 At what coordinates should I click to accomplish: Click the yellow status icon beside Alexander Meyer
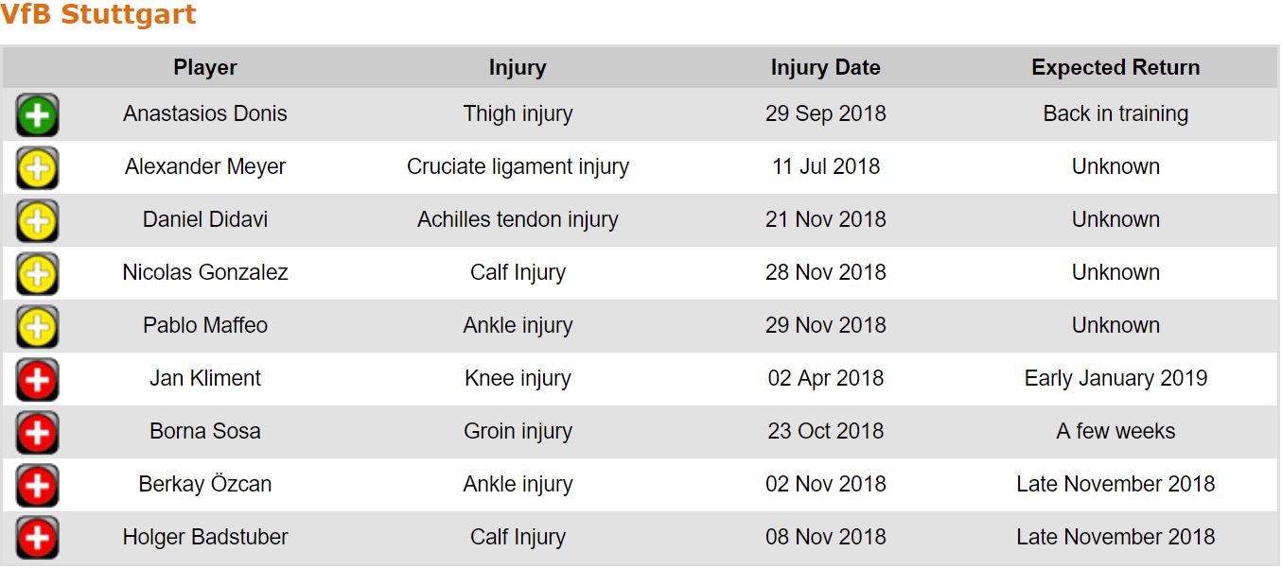pos(37,168)
